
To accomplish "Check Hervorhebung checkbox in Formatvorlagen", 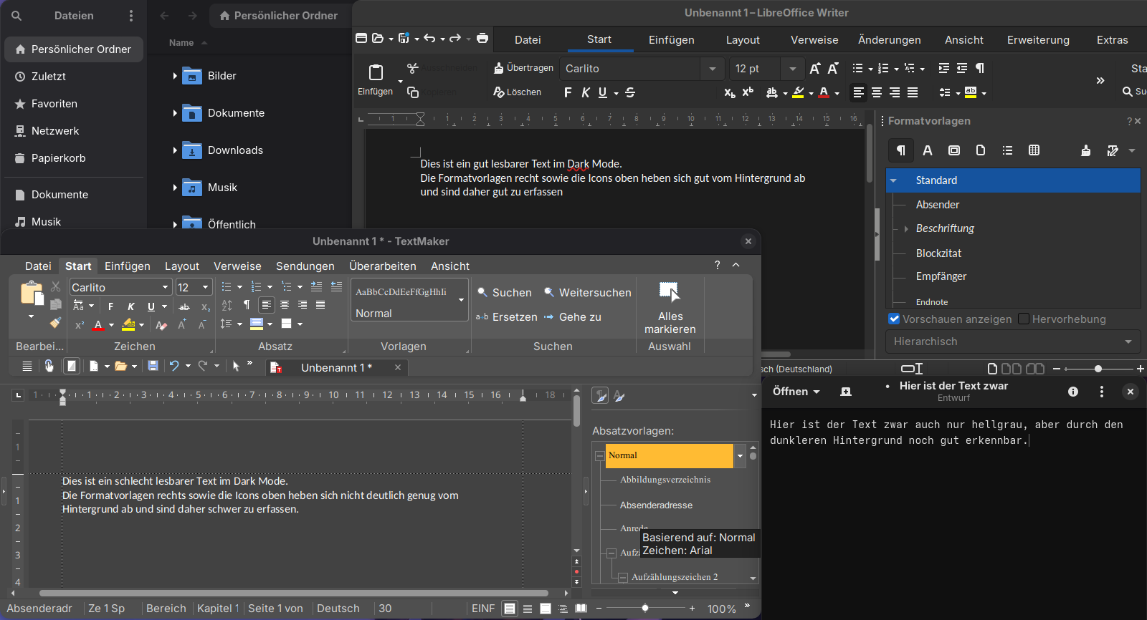I will (x=1024, y=319).
